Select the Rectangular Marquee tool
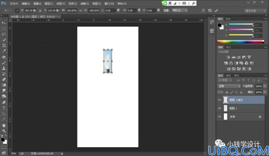Image resolution: width=269 pixels, height=156 pixels. [4, 29]
